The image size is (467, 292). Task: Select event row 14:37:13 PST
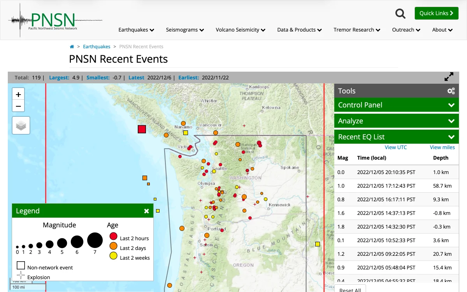coord(397,213)
